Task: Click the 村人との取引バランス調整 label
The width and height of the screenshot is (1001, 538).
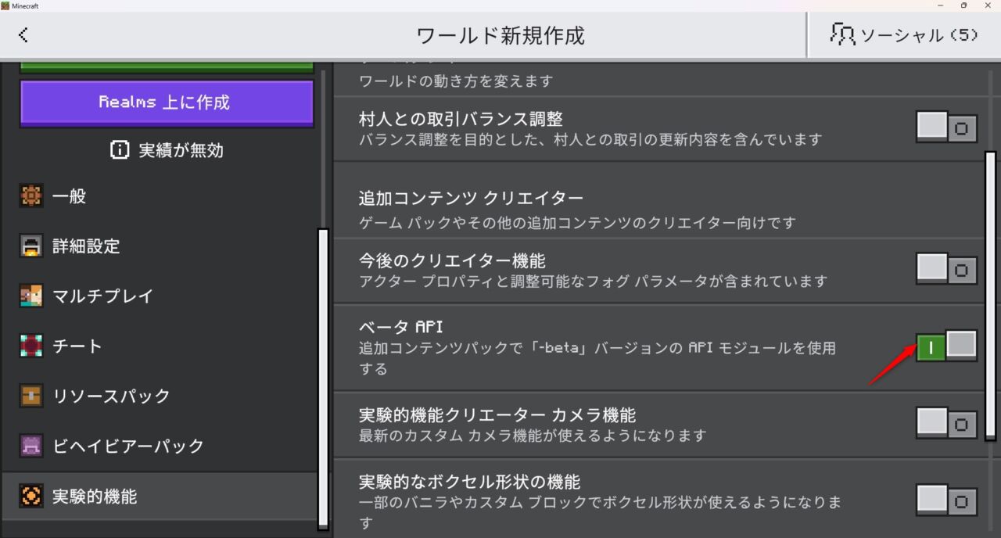Action: pyautogui.click(x=461, y=119)
